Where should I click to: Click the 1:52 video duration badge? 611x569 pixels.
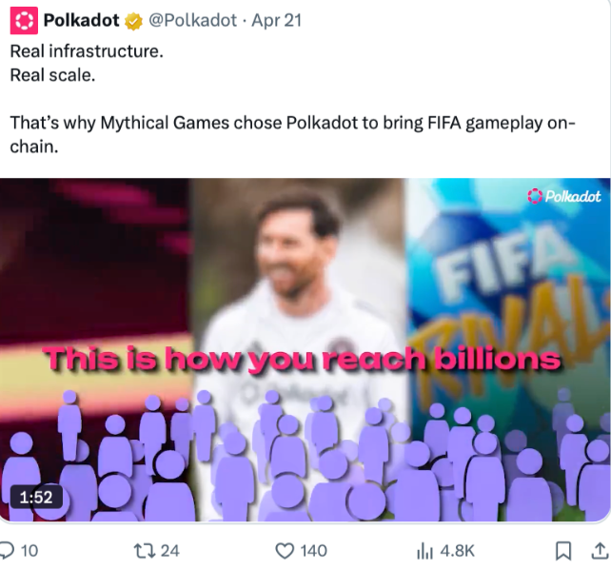tap(36, 497)
